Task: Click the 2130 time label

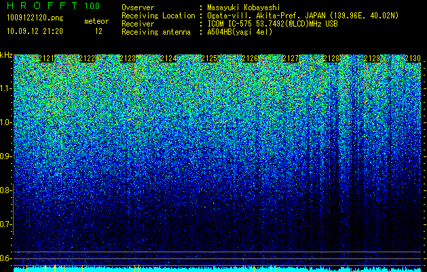Action: tap(413, 58)
